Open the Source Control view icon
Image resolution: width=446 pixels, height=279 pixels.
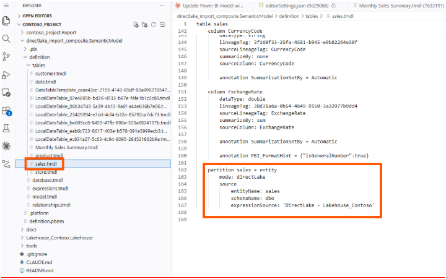pos(6,56)
